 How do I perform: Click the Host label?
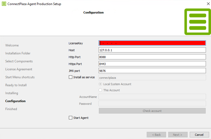point(71,50)
